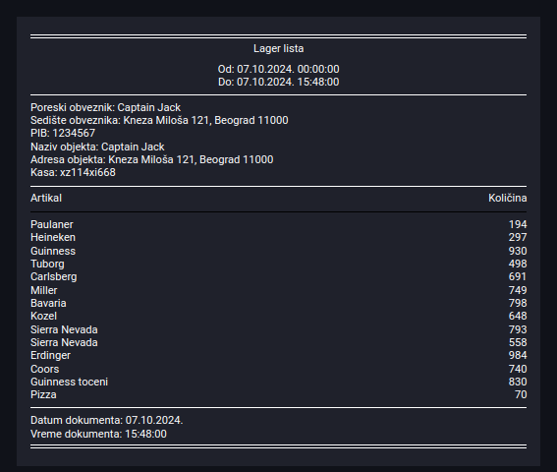Image resolution: width=557 pixels, height=472 pixels.
Task: Click Bavaria quantity 798
Action: 518,303
